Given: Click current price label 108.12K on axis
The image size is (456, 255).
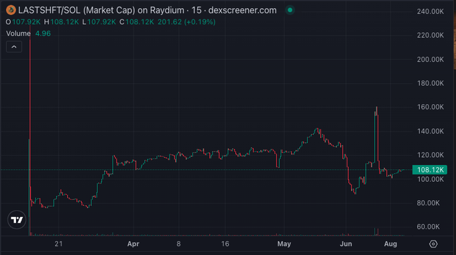Looking at the screenshot, I should (x=430, y=170).
